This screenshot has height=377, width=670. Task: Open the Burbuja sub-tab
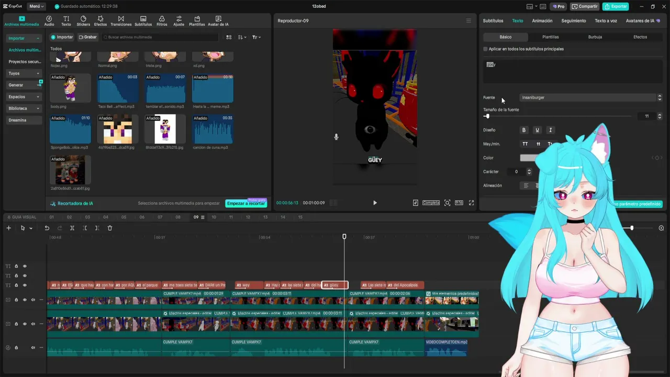point(595,37)
